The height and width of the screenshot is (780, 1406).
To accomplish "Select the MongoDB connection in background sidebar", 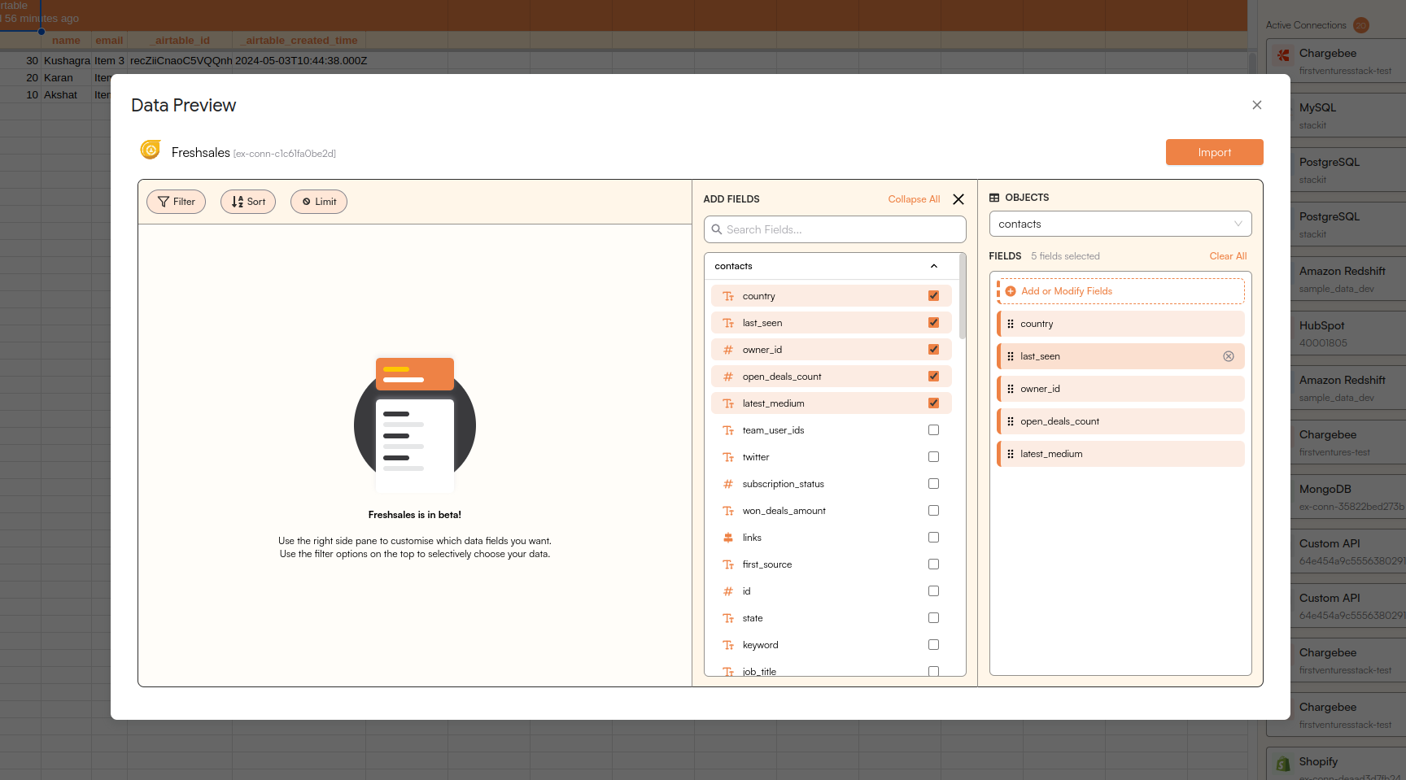I will [x=1348, y=497].
